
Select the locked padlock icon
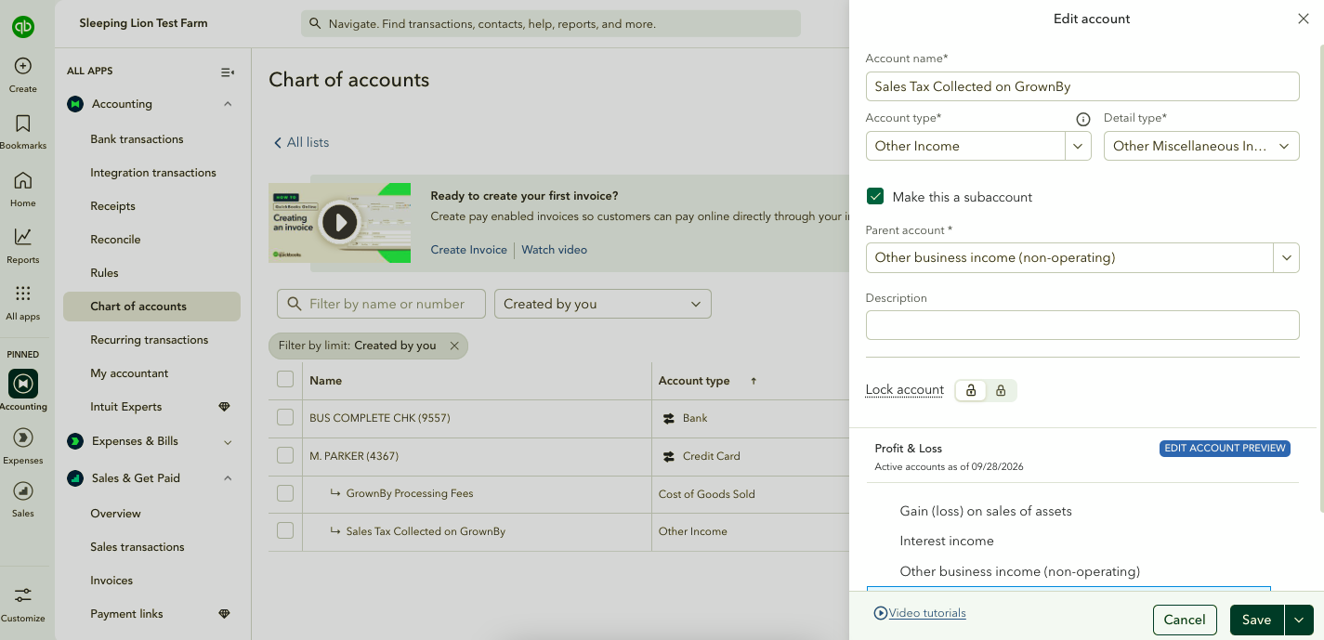pyautogui.click(x=1001, y=391)
